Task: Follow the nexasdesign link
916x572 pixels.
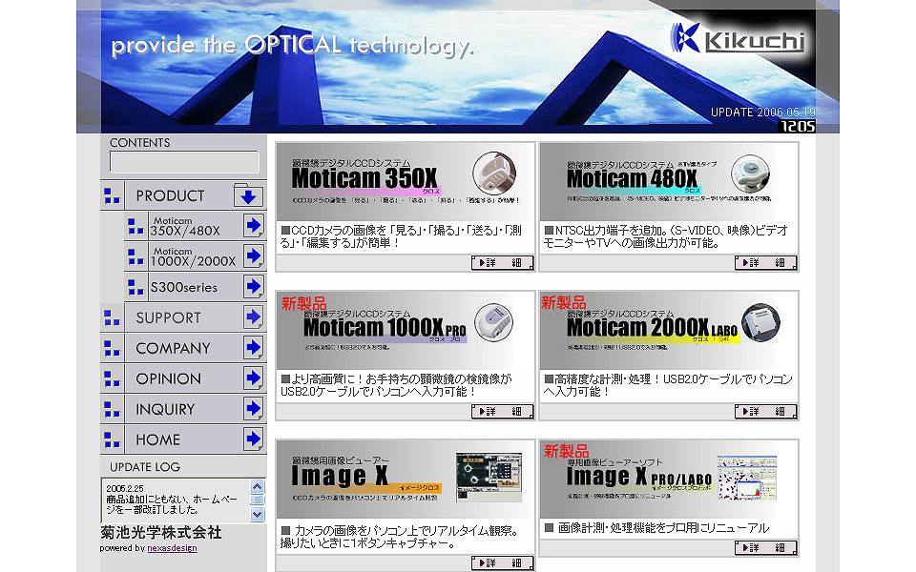Action: (x=172, y=548)
